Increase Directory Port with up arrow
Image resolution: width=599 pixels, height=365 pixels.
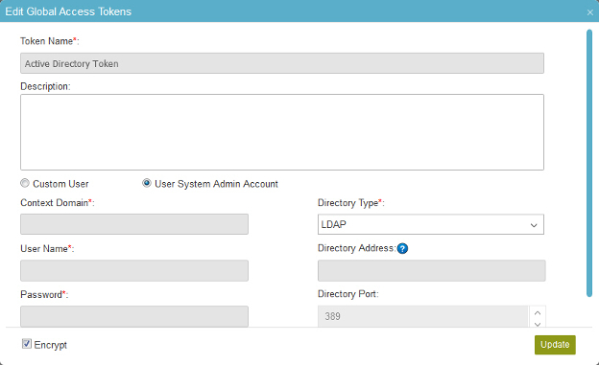point(538,312)
